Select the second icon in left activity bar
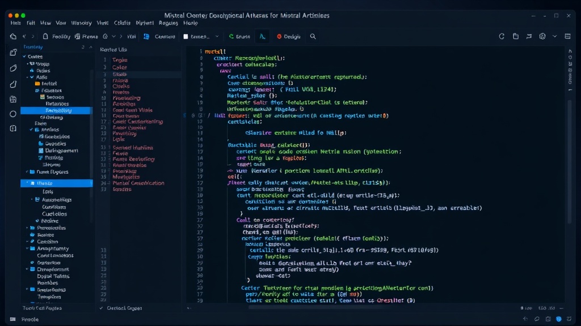Viewport: 581px width, 326px height. coord(13,68)
